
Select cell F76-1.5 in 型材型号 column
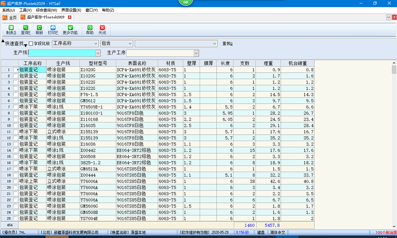pos(98,94)
